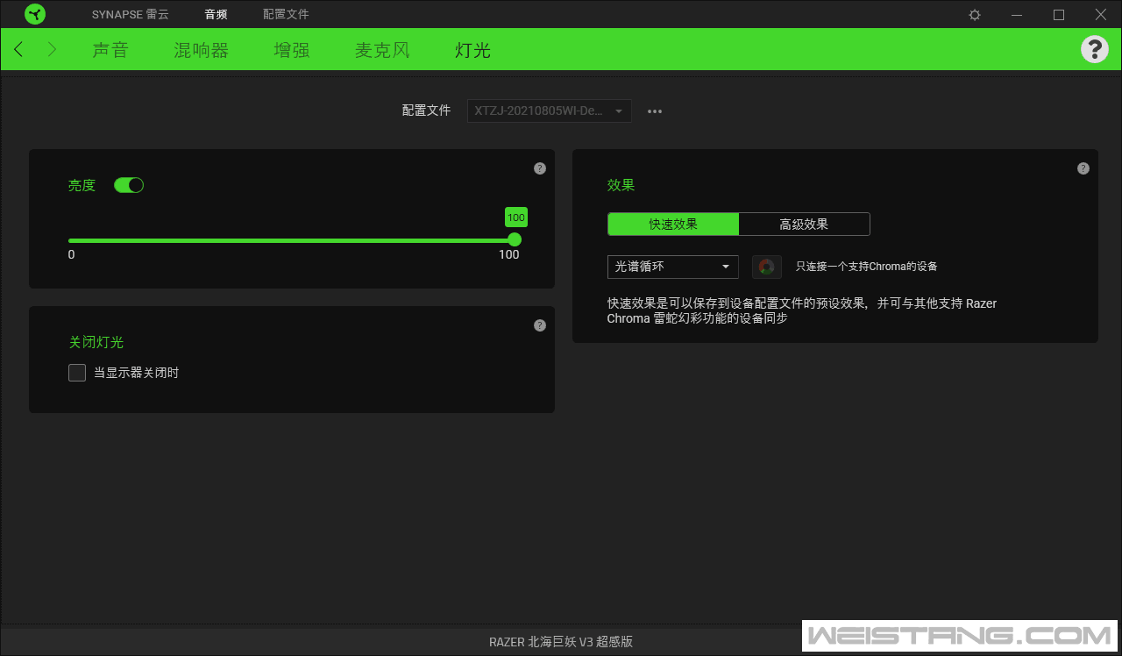Click brightness panel help icon
This screenshot has width=1122, height=656.
tap(540, 168)
